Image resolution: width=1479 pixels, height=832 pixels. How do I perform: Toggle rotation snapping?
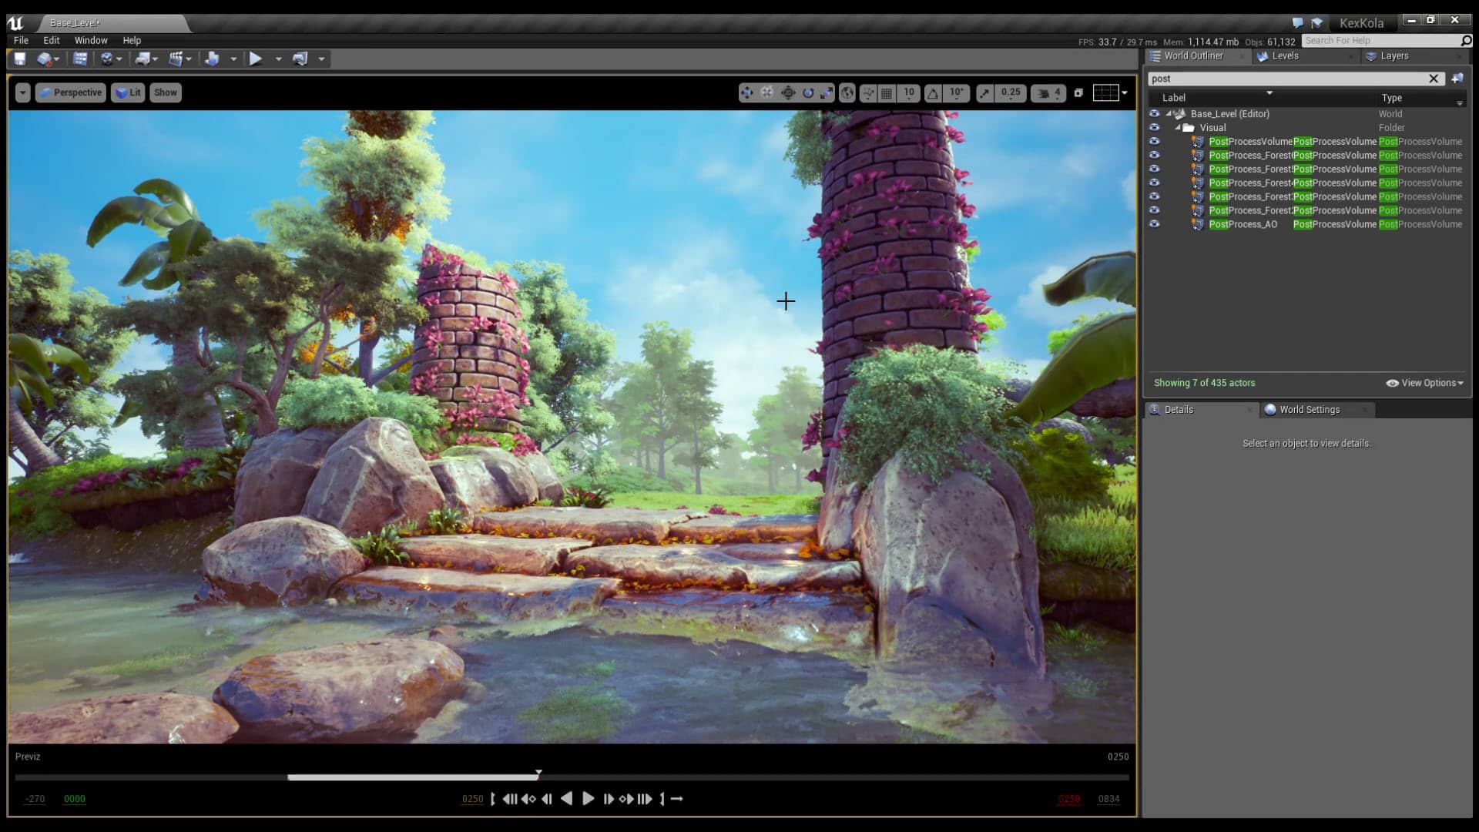(x=933, y=92)
